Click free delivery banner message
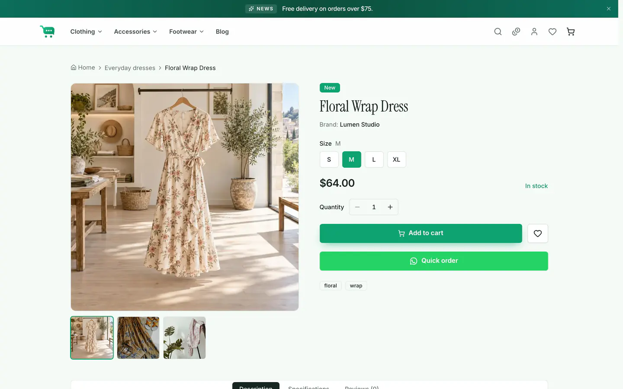Screen dimensions: 623x389 click(x=328, y=9)
